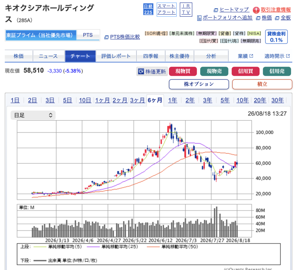This screenshot has width=295, height=270.
Task: Open the 取引注意情報 link
Action: coord(276,10)
